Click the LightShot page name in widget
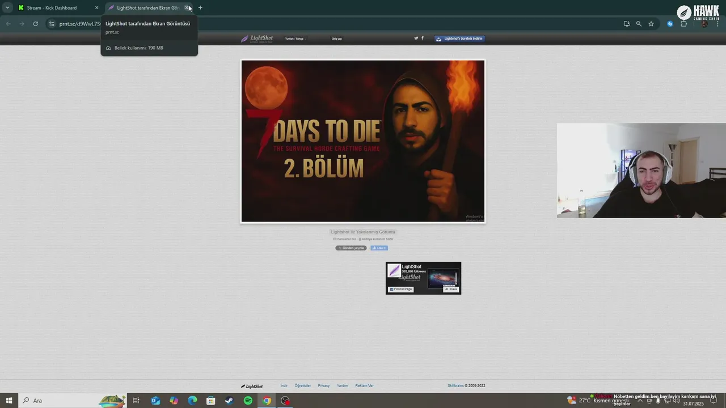This screenshot has width=726, height=408. pos(412,266)
